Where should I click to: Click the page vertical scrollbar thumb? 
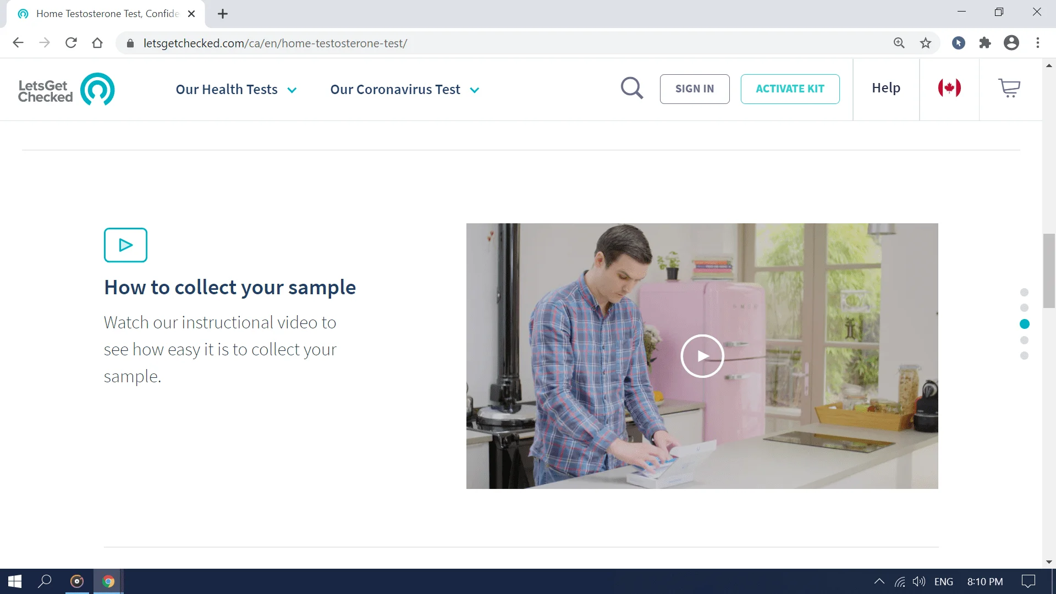1049,271
